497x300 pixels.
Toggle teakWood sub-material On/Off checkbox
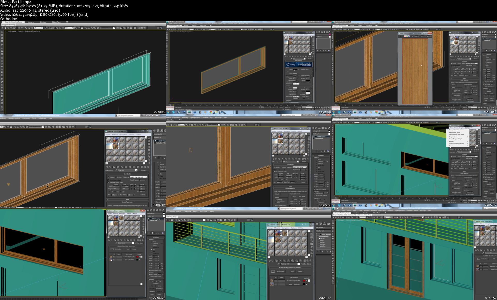[306, 281]
